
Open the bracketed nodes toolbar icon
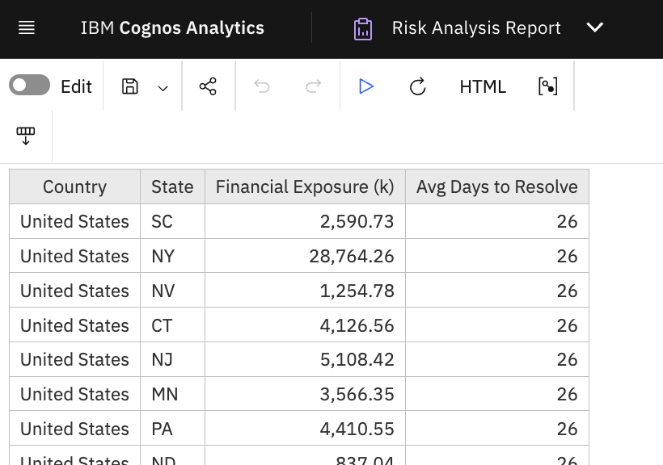(547, 86)
